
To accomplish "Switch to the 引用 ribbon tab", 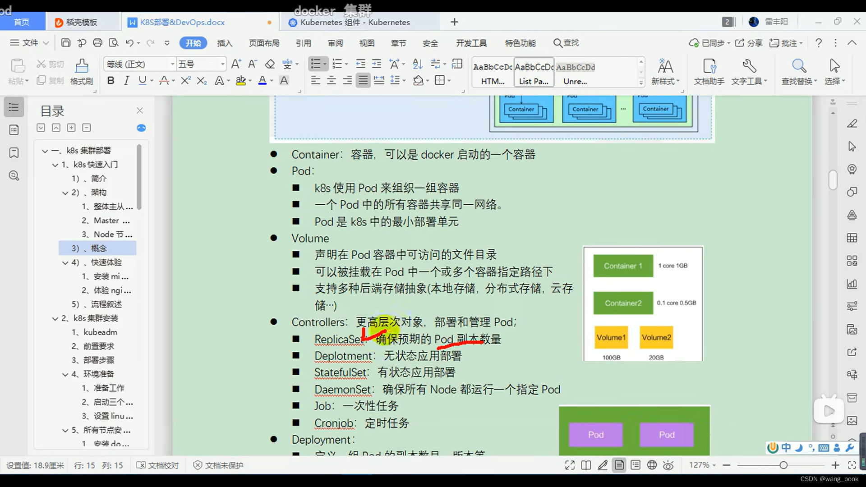I will click(x=304, y=43).
